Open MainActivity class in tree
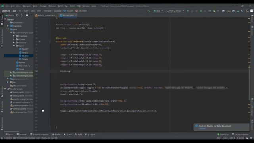The image size is (254, 143). coord(23,66)
